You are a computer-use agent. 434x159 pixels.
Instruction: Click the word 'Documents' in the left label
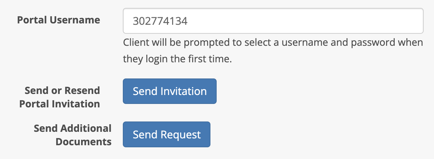click(x=83, y=141)
